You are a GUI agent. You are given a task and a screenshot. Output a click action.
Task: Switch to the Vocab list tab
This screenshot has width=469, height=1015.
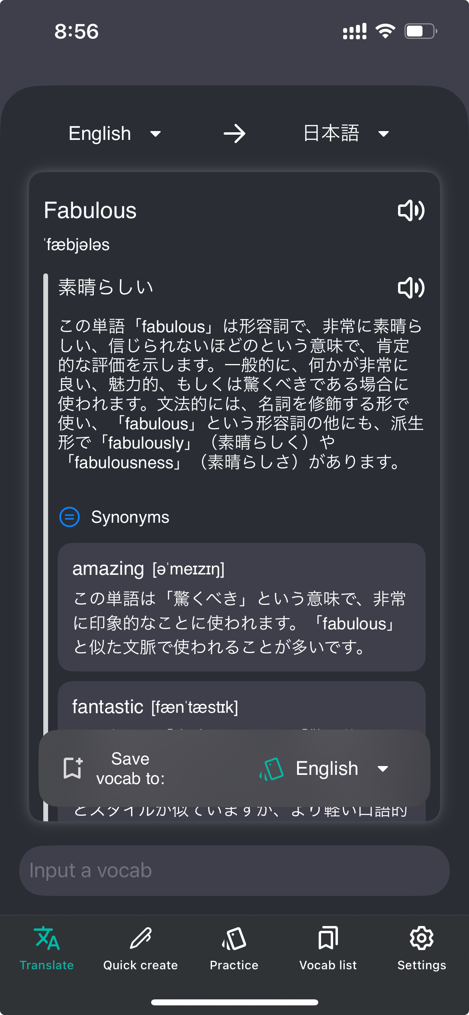328,948
